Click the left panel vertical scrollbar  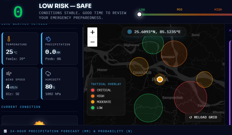point(83,52)
